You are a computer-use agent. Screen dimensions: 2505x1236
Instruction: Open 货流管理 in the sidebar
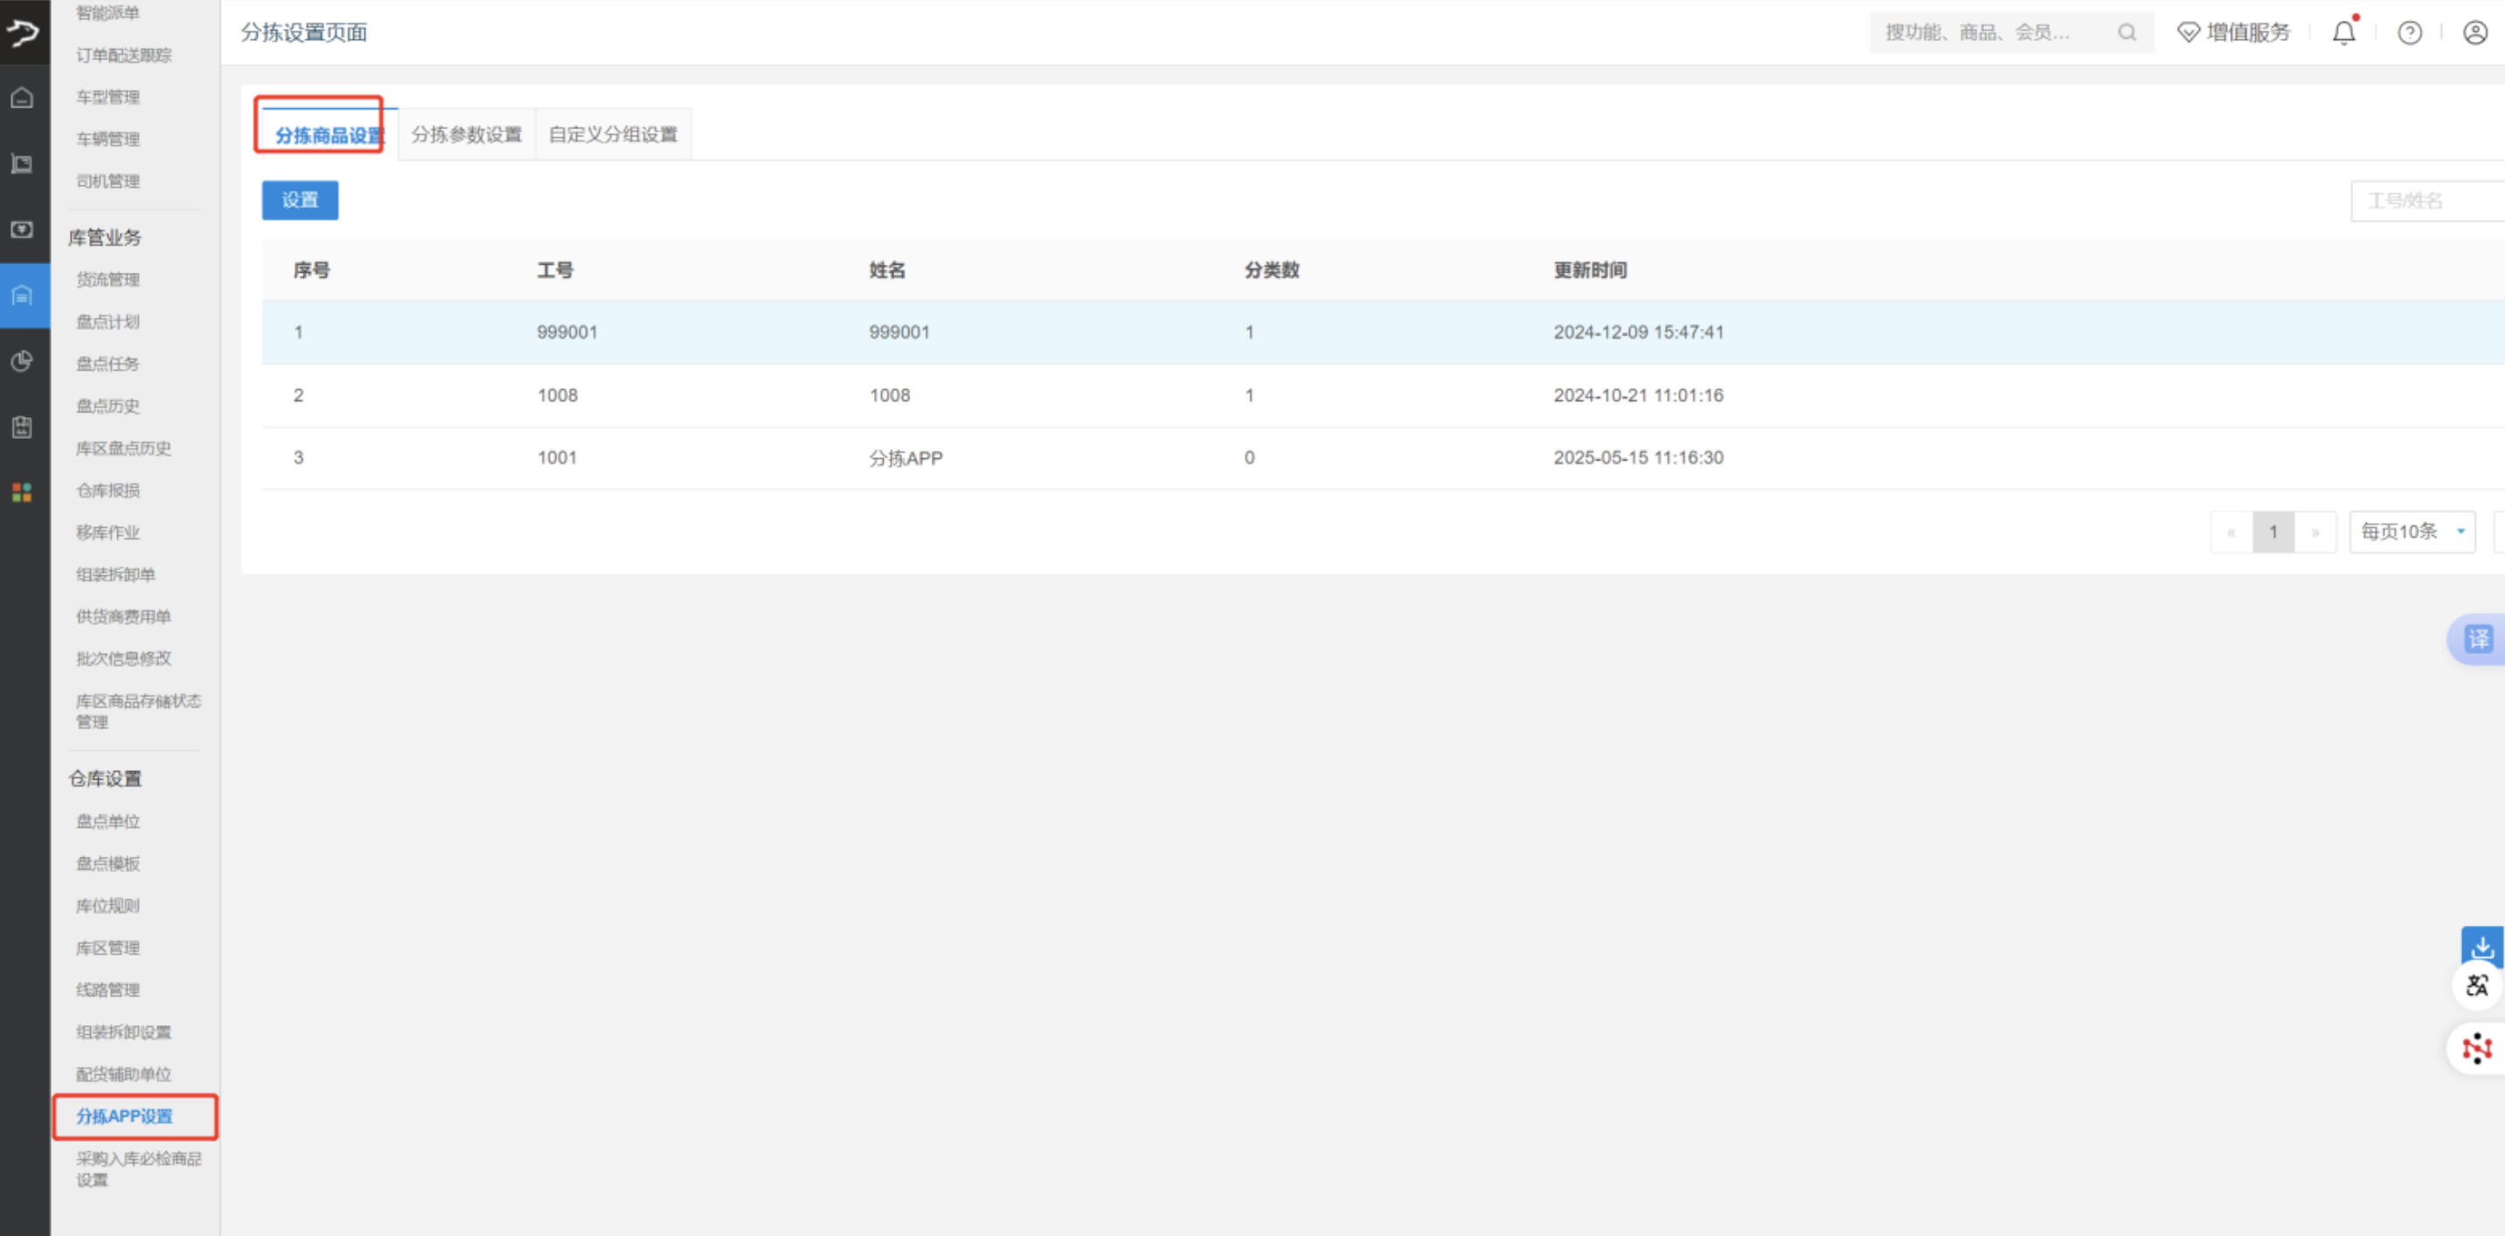[108, 280]
